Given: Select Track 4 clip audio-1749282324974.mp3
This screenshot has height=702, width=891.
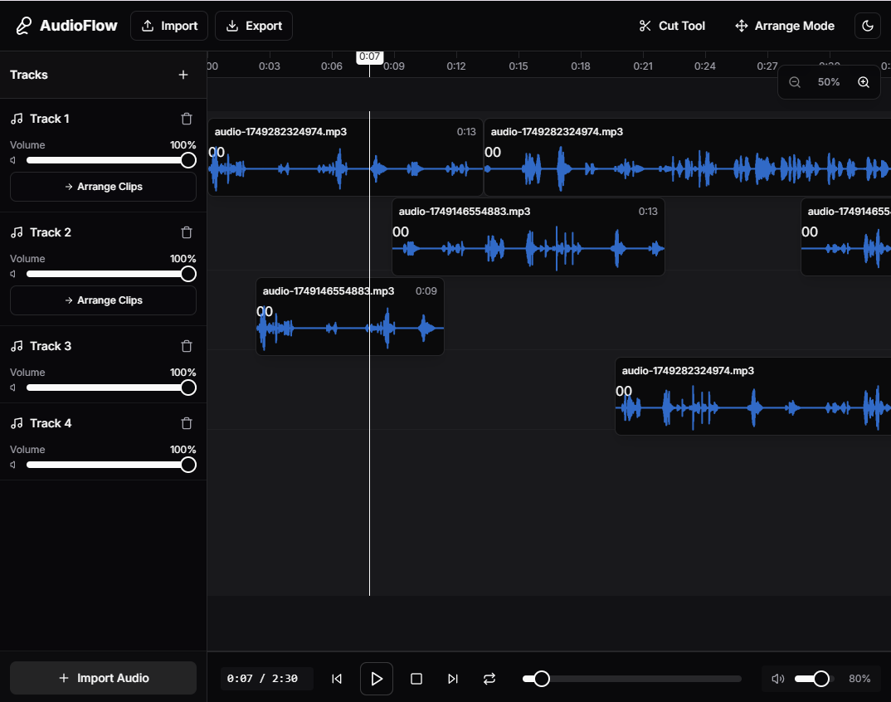Looking at the screenshot, I should point(753,396).
